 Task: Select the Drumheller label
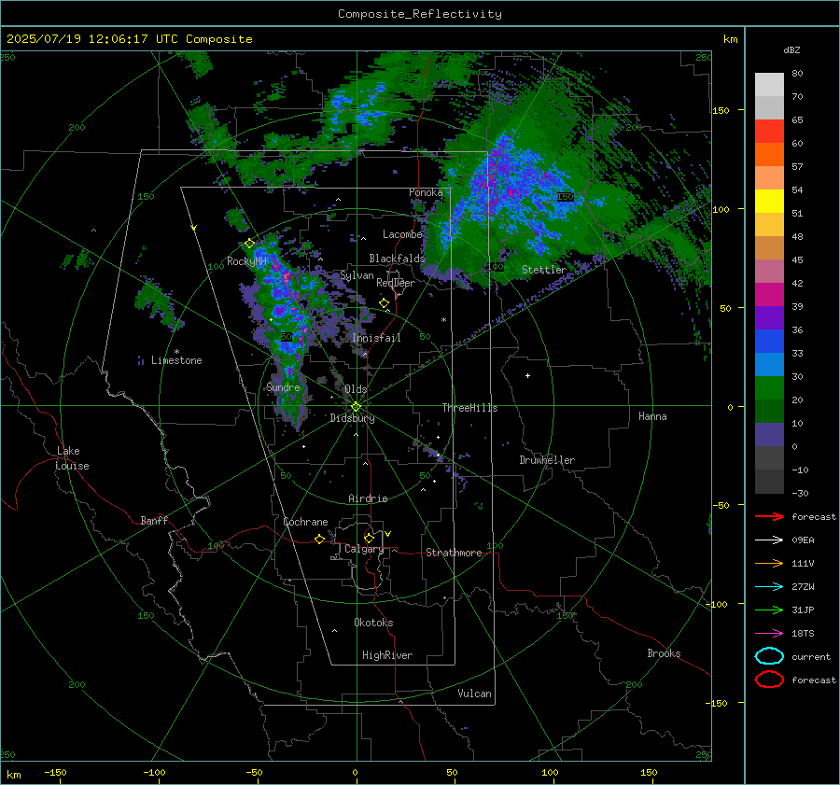point(547,460)
